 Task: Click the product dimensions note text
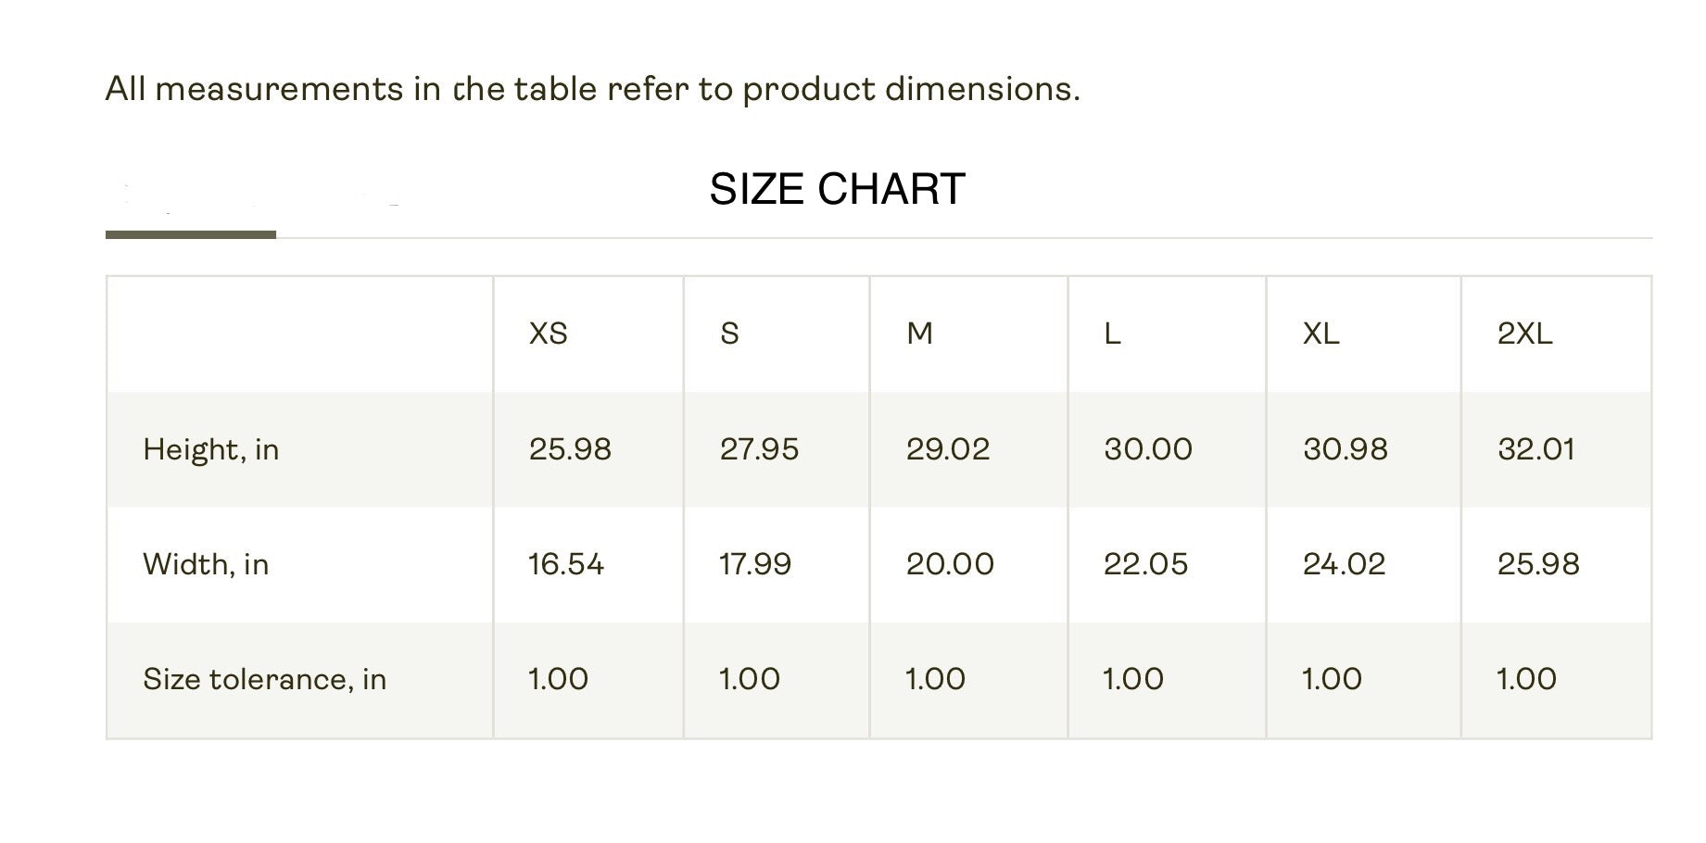592,89
